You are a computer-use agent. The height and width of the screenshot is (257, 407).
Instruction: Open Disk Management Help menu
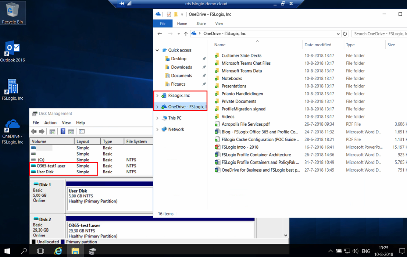[x=81, y=123]
